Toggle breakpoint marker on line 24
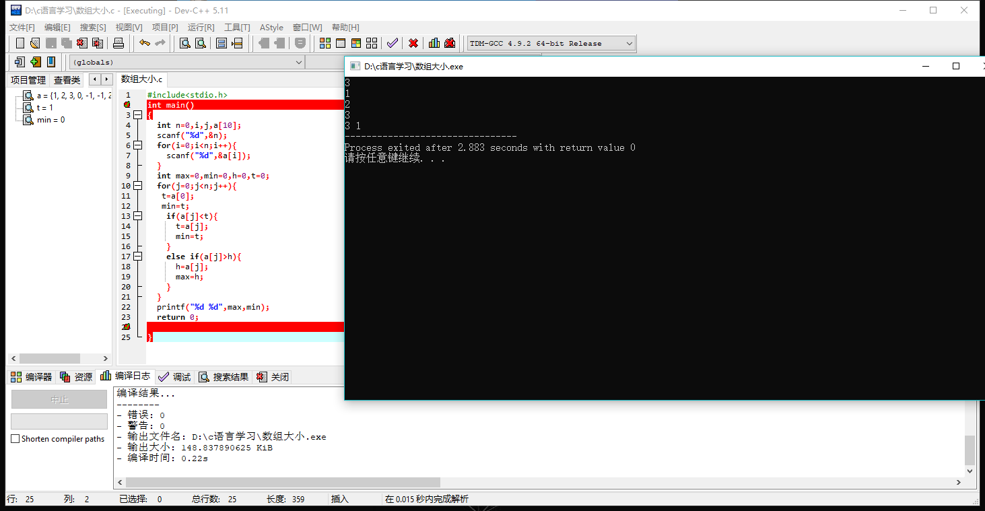 pyautogui.click(x=127, y=327)
